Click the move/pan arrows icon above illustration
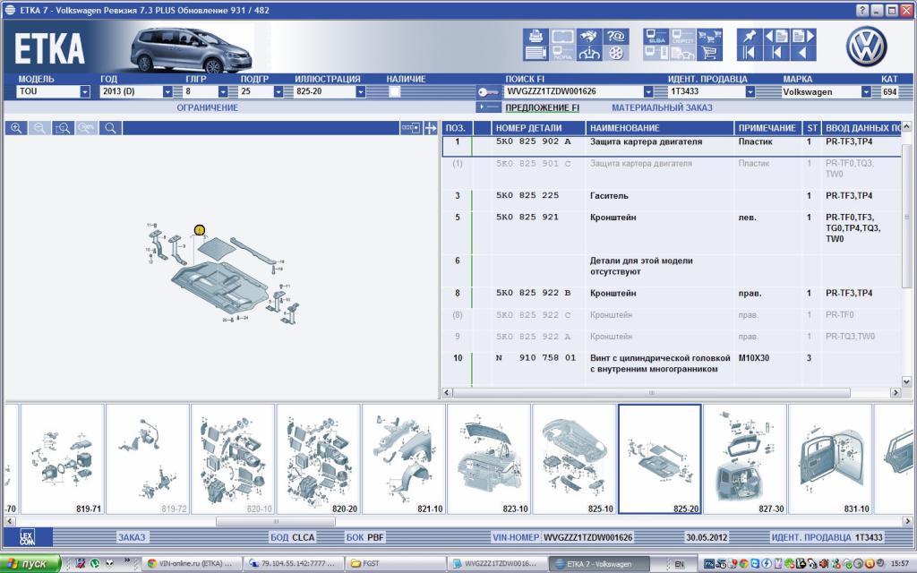Viewport: 917px width, 573px height. (x=431, y=128)
